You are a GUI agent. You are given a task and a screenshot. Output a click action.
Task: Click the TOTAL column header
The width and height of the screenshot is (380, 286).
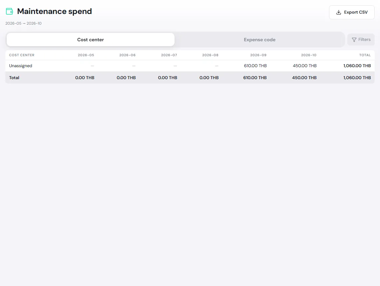pos(365,55)
